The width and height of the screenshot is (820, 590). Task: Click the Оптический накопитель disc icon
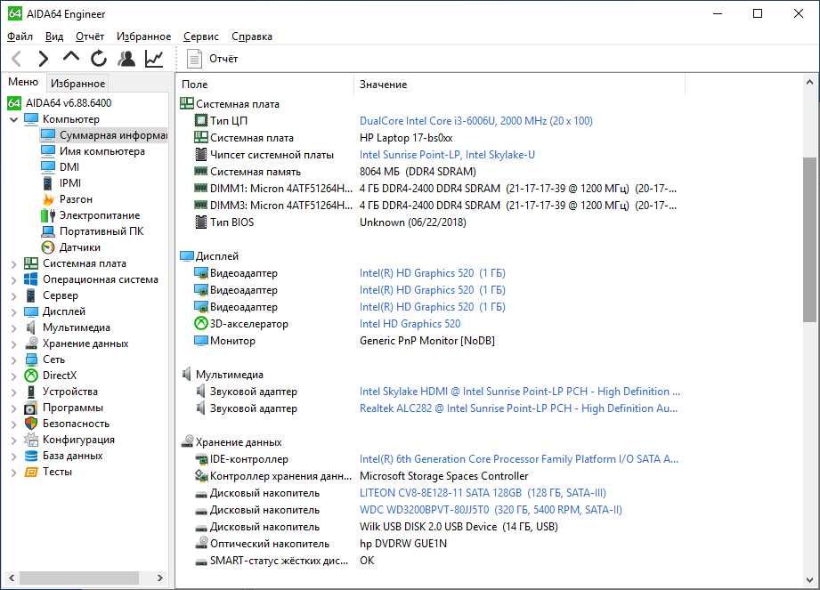pyautogui.click(x=201, y=543)
